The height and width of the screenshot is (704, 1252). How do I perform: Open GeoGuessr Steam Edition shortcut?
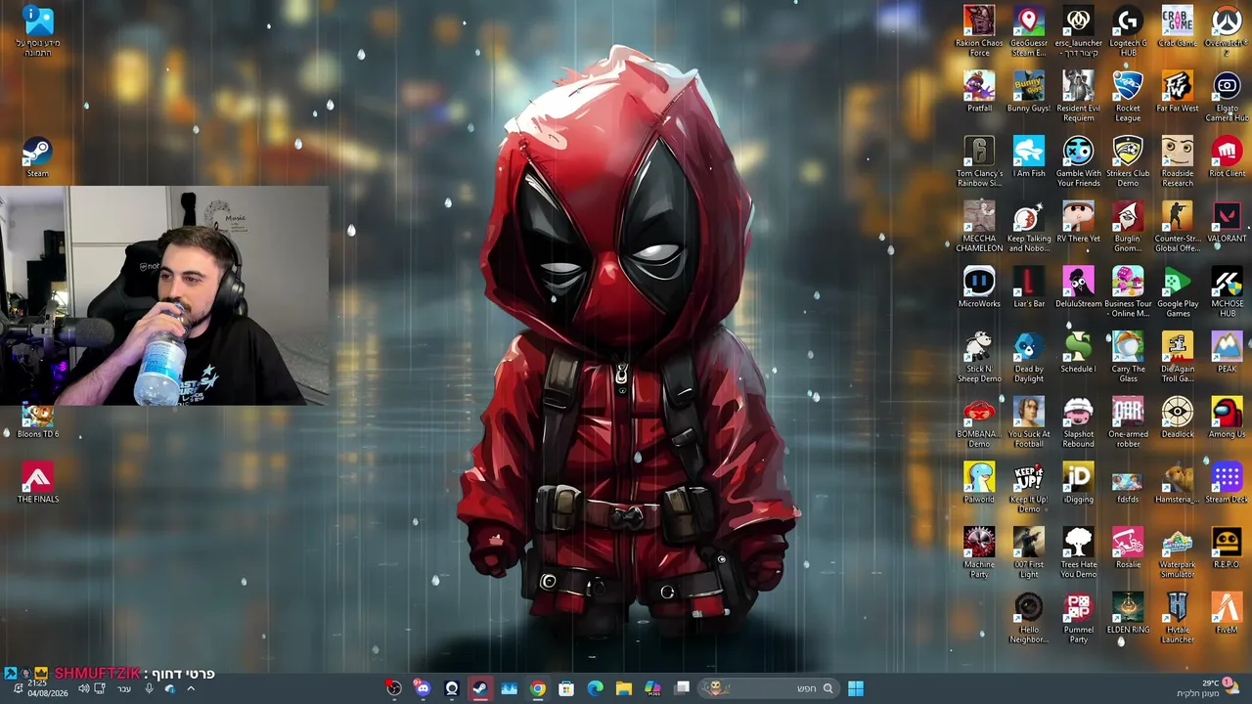pyautogui.click(x=1029, y=30)
